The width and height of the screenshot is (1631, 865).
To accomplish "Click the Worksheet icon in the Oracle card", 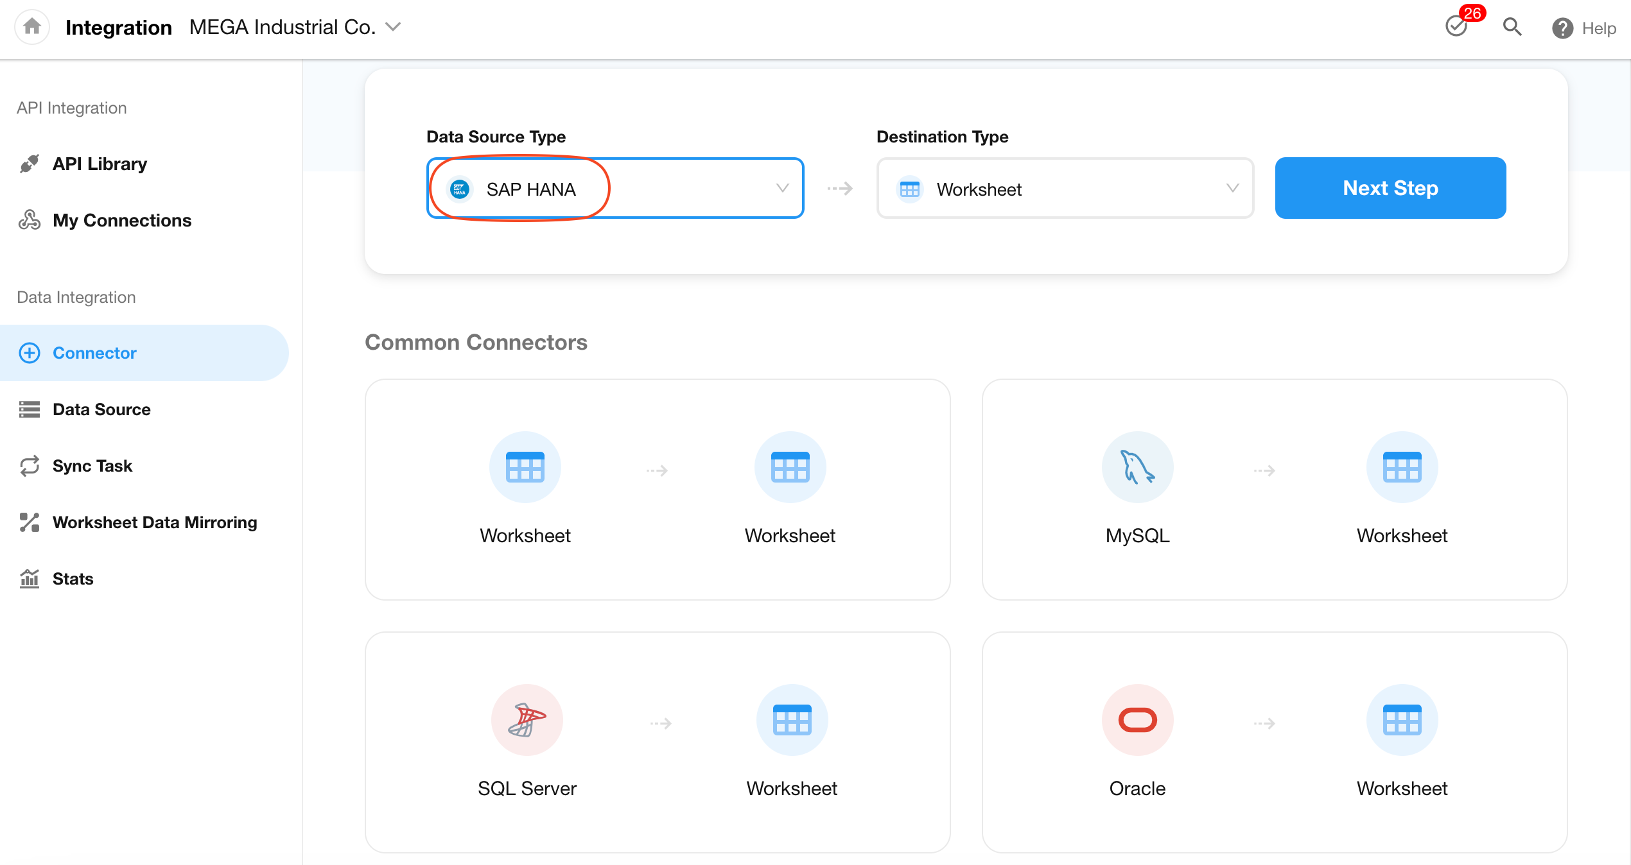I will [1402, 720].
